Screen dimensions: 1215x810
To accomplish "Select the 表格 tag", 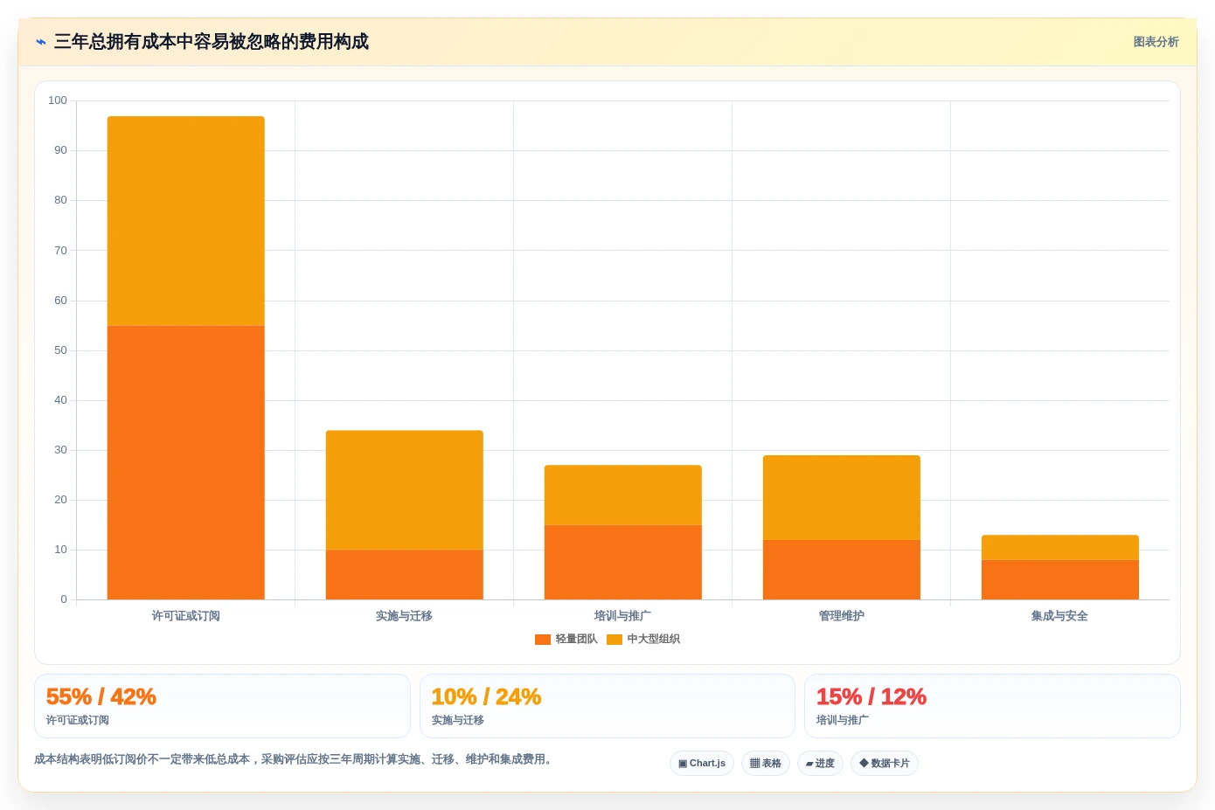I will tap(766, 763).
